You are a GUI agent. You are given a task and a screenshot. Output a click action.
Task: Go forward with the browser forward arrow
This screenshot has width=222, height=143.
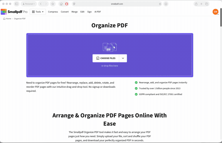click(46, 4)
